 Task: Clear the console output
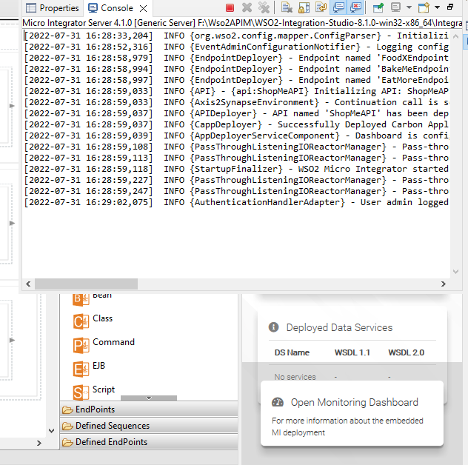287,7
